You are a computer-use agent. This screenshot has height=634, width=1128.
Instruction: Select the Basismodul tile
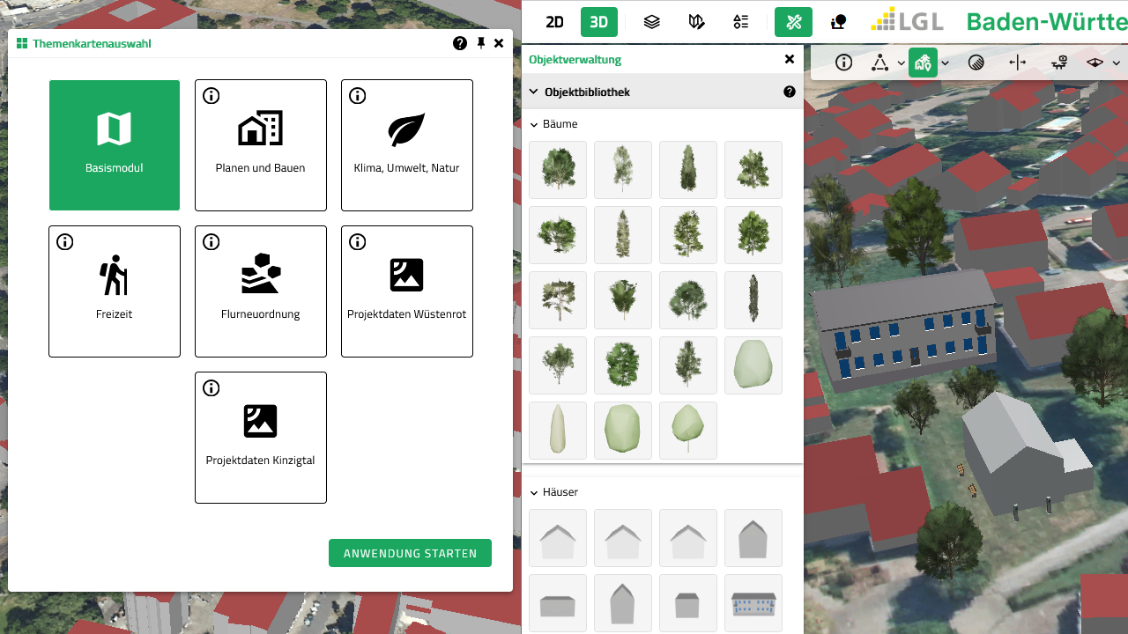coord(115,145)
